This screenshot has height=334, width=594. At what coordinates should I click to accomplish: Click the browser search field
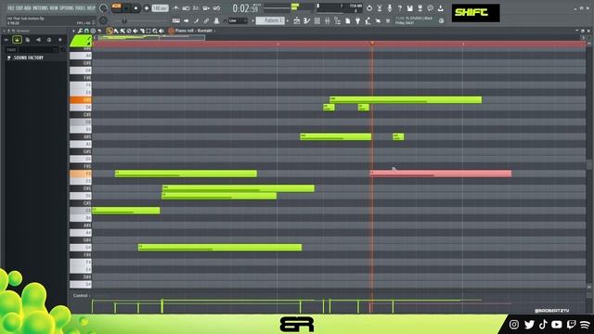tap(37, 49)
